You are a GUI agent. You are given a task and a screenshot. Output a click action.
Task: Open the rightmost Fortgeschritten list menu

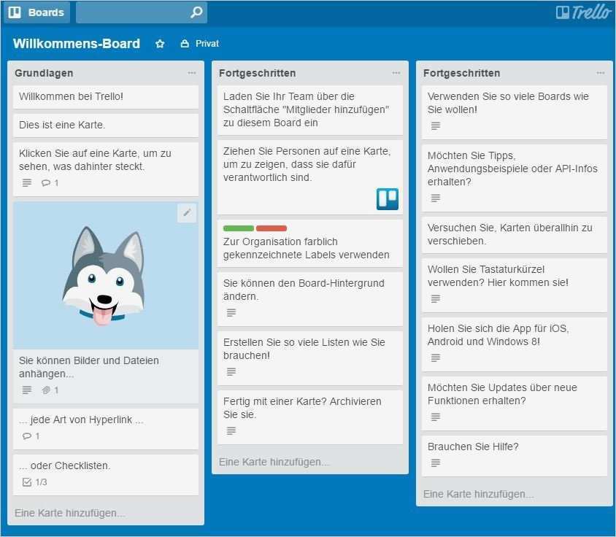600,73
